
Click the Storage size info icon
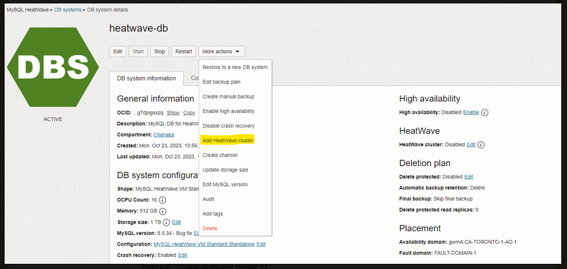click(166, 222)
